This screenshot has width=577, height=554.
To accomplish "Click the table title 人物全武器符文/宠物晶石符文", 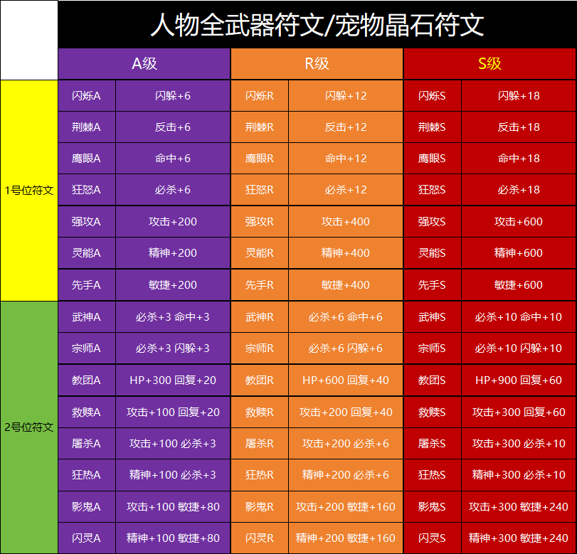I will pyautogui.click(x=317, y=23).
